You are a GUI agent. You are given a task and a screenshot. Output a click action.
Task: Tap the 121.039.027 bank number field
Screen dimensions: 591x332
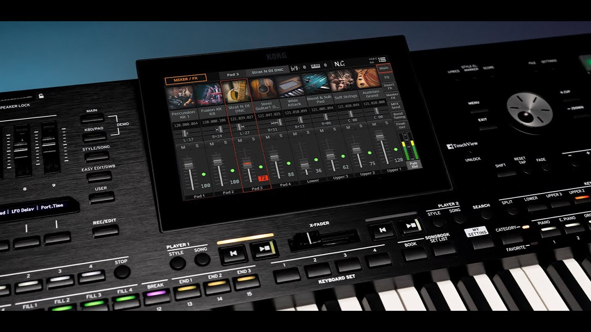[x=241, y=117]
